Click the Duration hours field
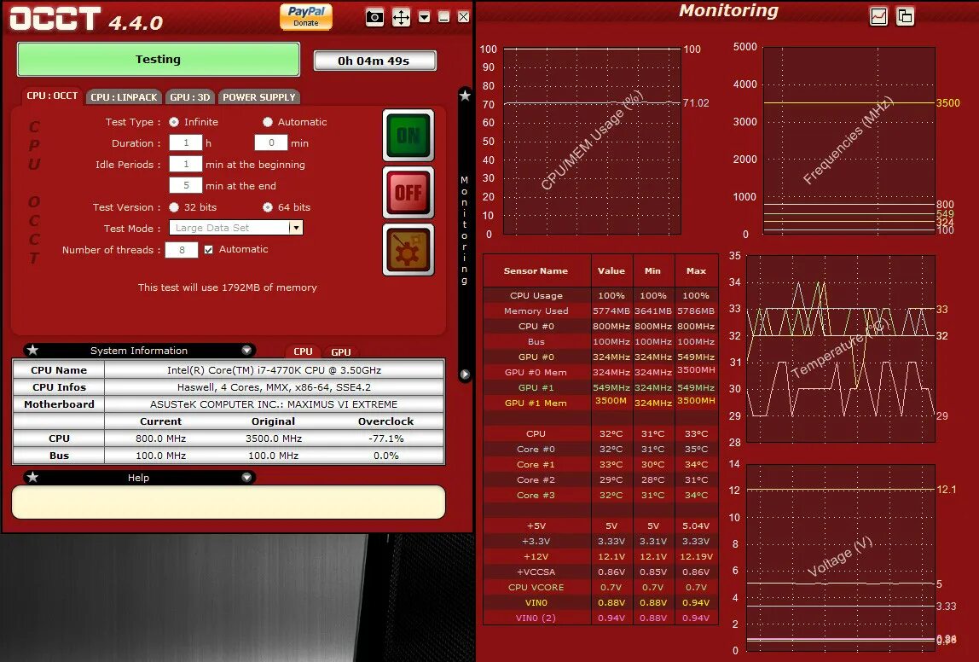Viewport: 979px width, 662px height. tap(185, 143)
